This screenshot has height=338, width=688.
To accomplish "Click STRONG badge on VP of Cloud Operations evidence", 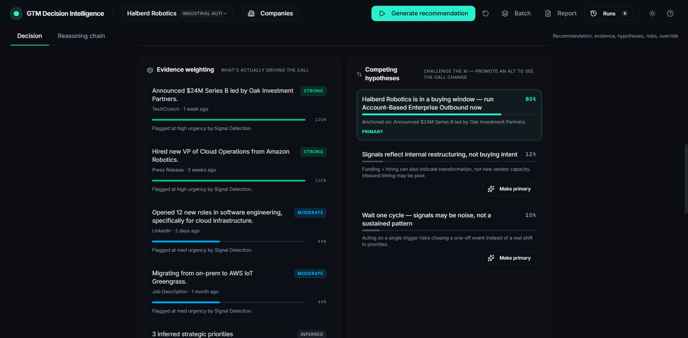I will tap(313, 152).
